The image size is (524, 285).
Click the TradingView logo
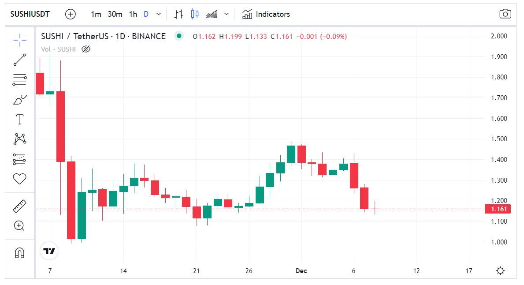pos(49,251)
